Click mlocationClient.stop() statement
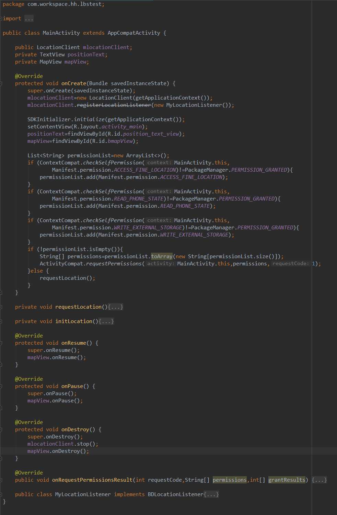The width and height of the screenshot is (337, 515). pos(63,444)
